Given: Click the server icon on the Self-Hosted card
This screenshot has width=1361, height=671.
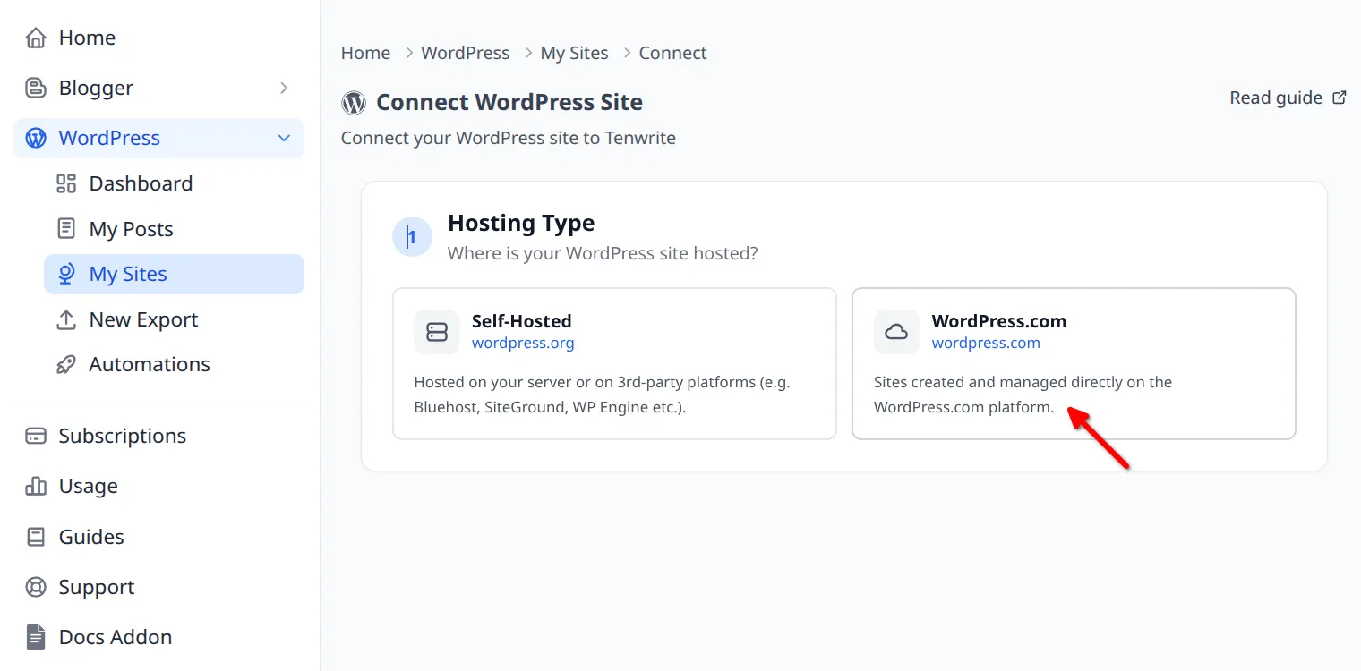Looking at the screenshot, I should (436, 331).
